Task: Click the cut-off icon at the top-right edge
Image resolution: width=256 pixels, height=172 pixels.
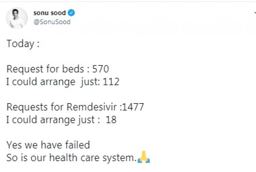Action: point(255,12)
